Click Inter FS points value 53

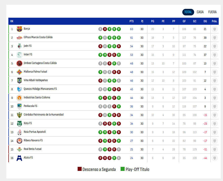coord(131,55)
